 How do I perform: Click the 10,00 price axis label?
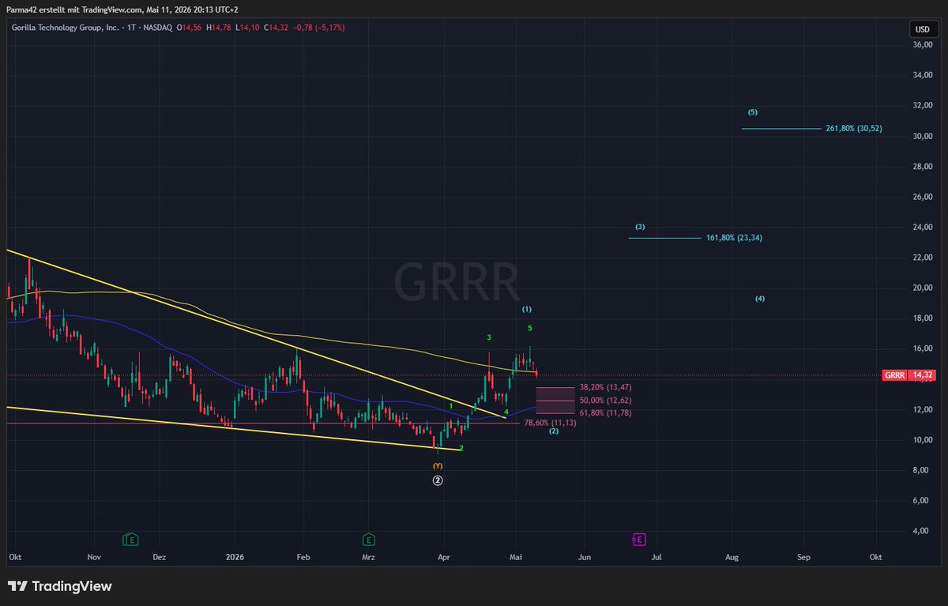pyautogui.click(x=923, y=440)
